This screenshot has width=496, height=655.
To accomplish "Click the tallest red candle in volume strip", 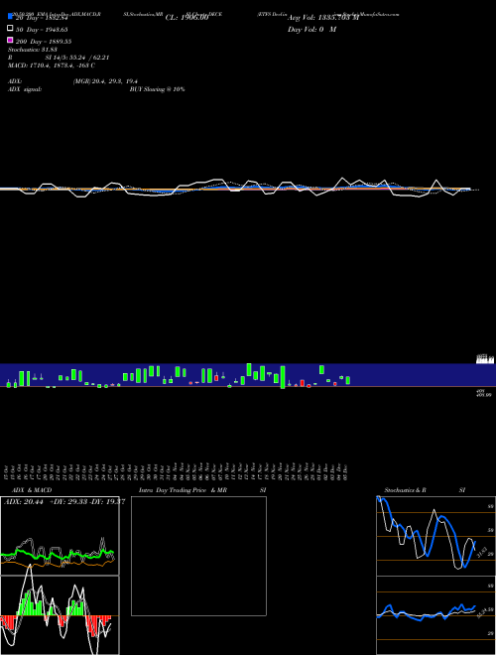I will pyautogui.click(x=303, y=383).
